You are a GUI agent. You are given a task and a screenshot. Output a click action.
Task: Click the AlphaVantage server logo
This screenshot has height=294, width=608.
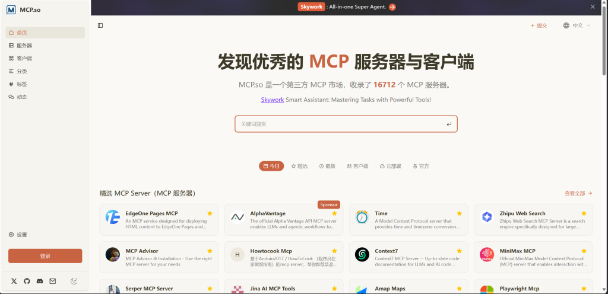click(x=237, y=217)
